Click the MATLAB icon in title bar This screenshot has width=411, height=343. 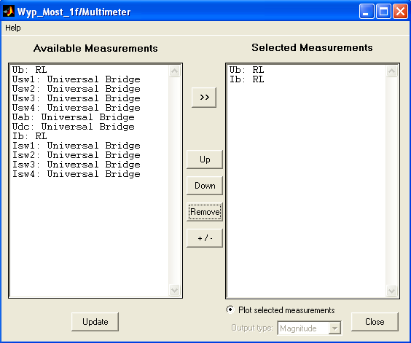pyautogui.click(x=9, y=12)
